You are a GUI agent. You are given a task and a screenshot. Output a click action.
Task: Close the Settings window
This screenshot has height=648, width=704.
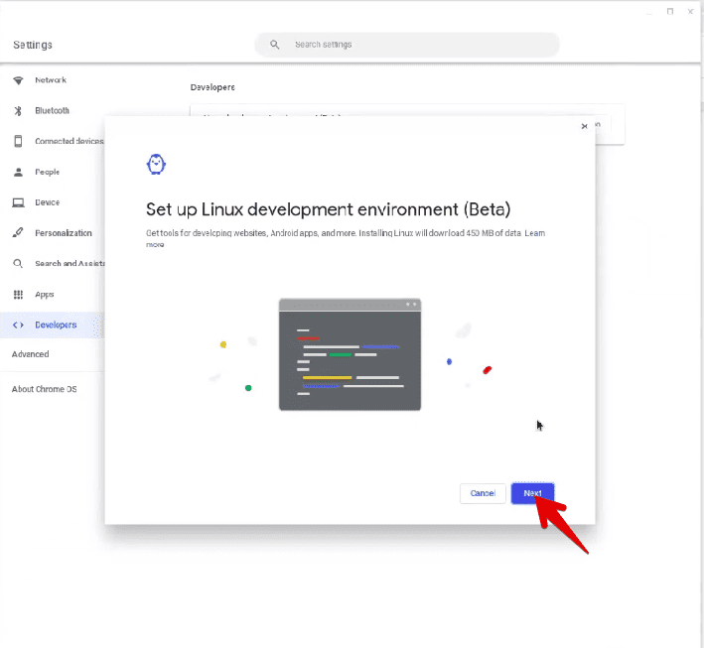tap(690, 12)
